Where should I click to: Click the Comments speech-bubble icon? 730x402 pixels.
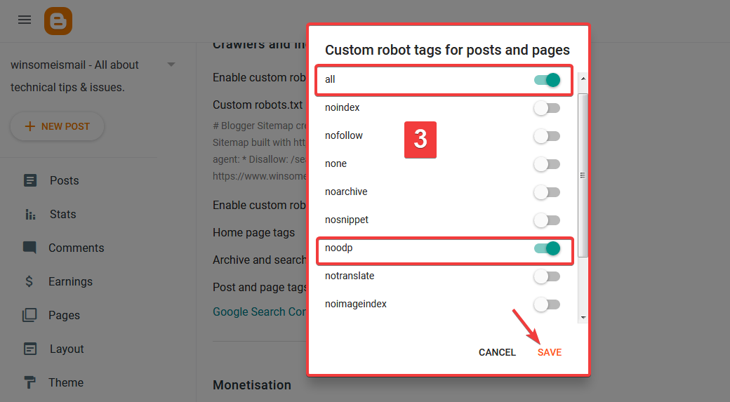coord(29,248)
